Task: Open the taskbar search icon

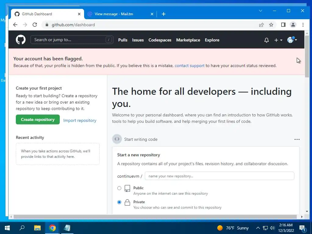Action: [22, 228]
